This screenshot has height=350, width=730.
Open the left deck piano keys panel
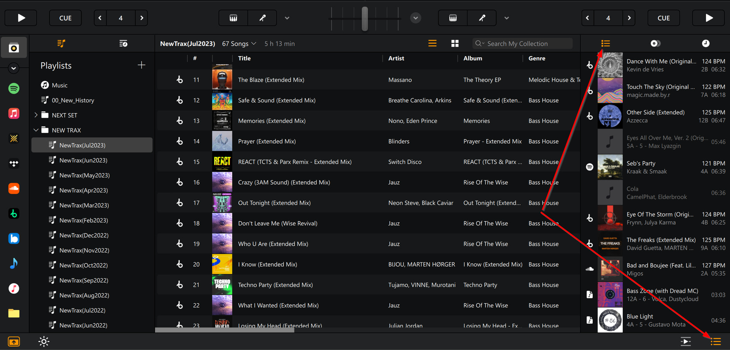[x=233, y=18]
